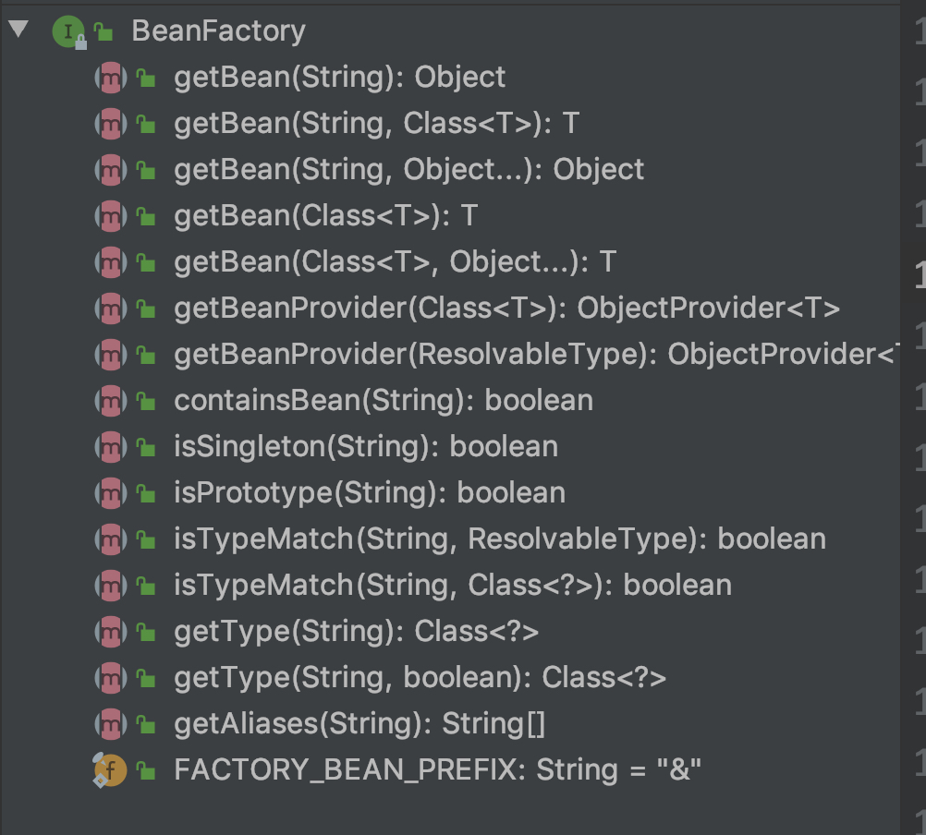Screen dimensions: 926x835
Task: Select getType(String, boolean) method
Action: pyautogui.click(x=420, y=678)
